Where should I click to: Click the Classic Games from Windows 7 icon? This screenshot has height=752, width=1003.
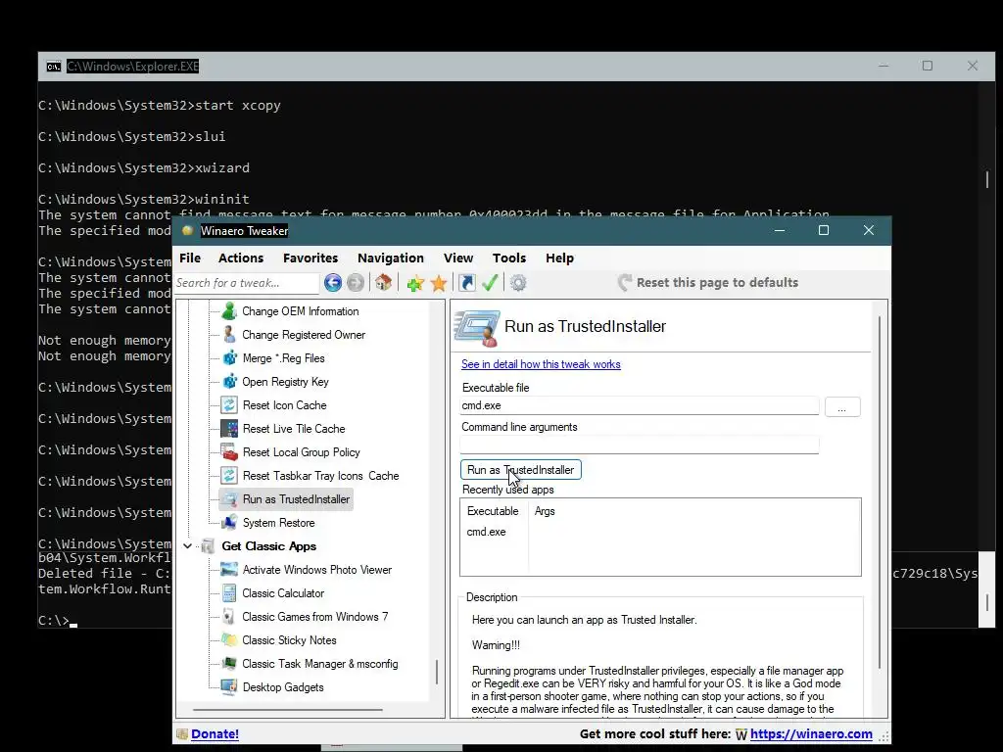(x=229, y=617)
